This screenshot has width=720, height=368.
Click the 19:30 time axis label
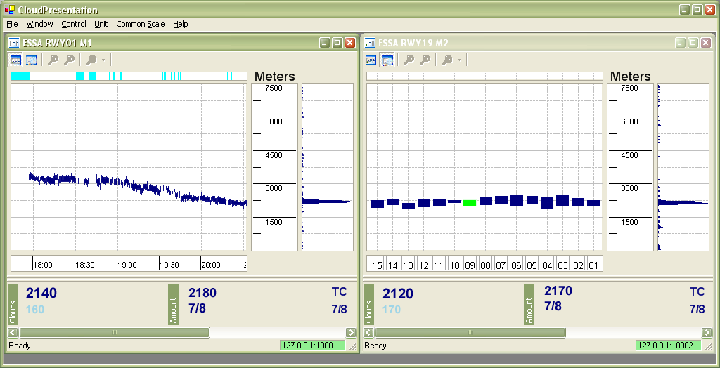coord(169,265)
